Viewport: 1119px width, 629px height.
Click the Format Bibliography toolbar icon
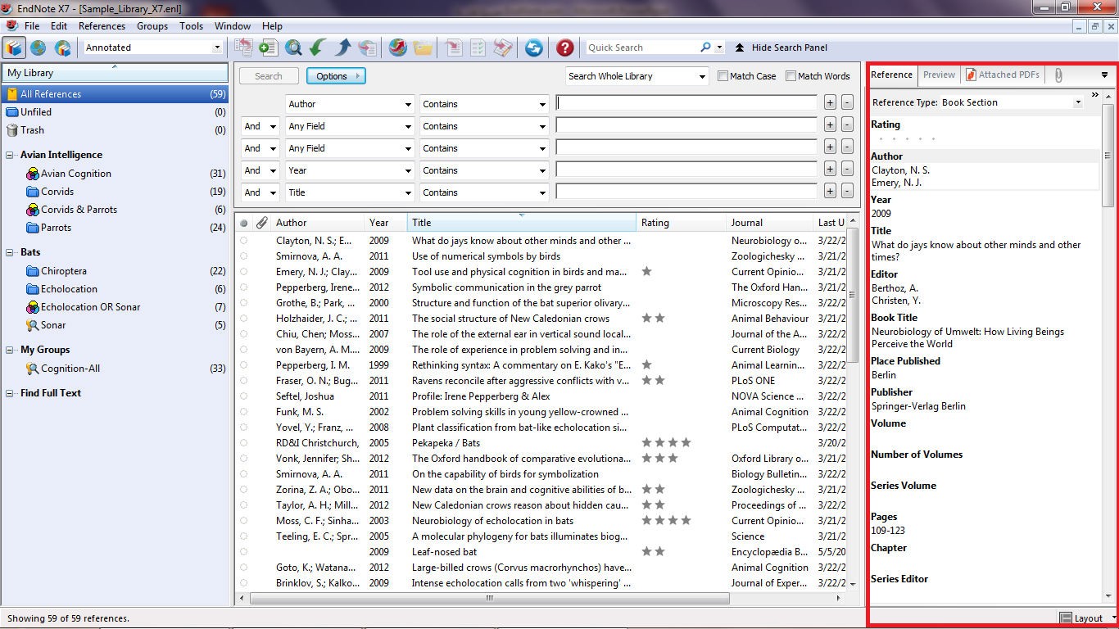(478, 48)
